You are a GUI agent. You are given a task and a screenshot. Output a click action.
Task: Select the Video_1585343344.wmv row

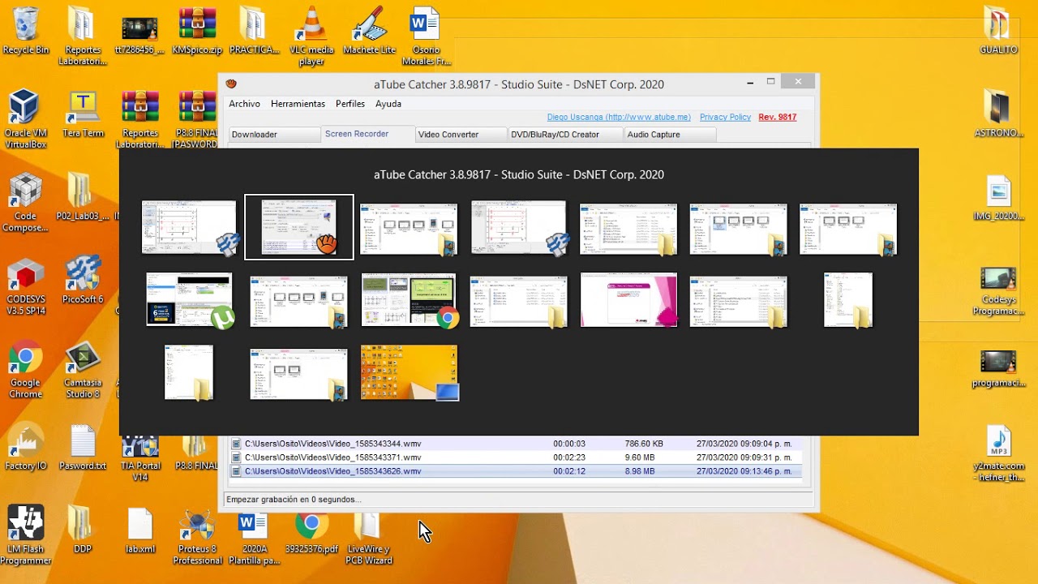515,444
